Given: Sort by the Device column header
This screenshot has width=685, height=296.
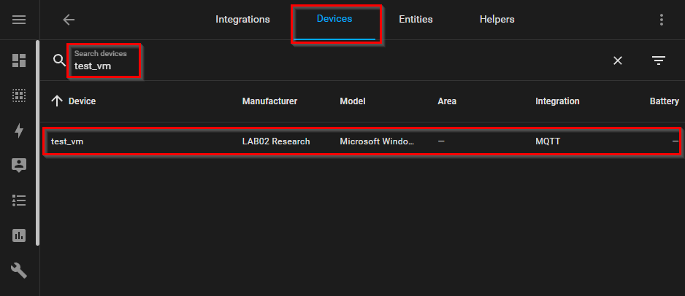Looking at the screenshot, I should (x=82, y=101).
